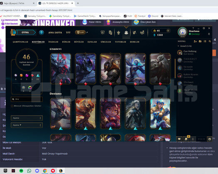This screenshot has height=174, width=218.
Task: Open the first Aşama sort dropdown
Action: click(27, 118)
